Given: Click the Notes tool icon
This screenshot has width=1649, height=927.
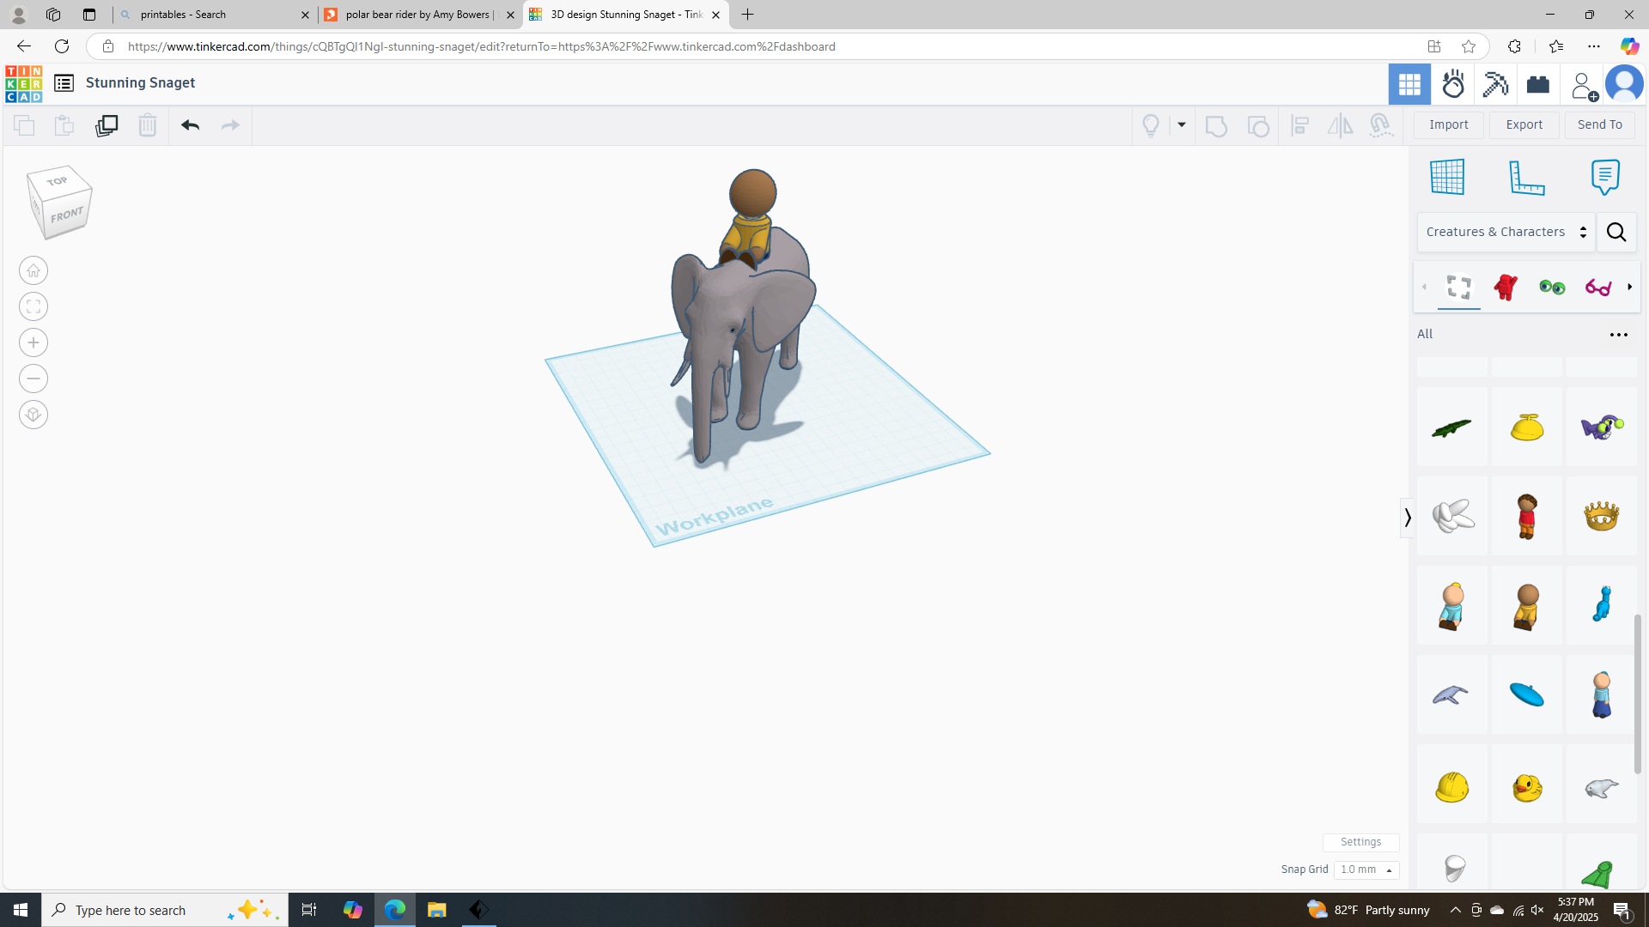Looking at the screenshot, I should 1605,177.
